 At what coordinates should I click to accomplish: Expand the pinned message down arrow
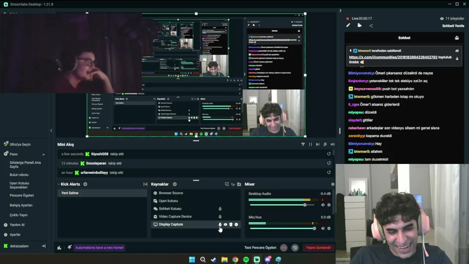(457, 59)
